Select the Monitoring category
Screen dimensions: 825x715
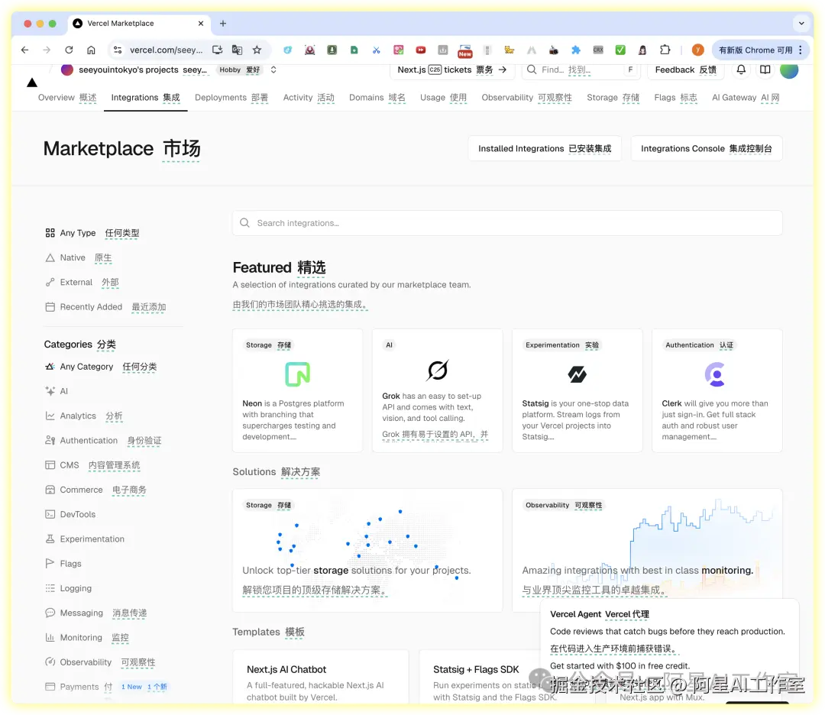(87, 638)
